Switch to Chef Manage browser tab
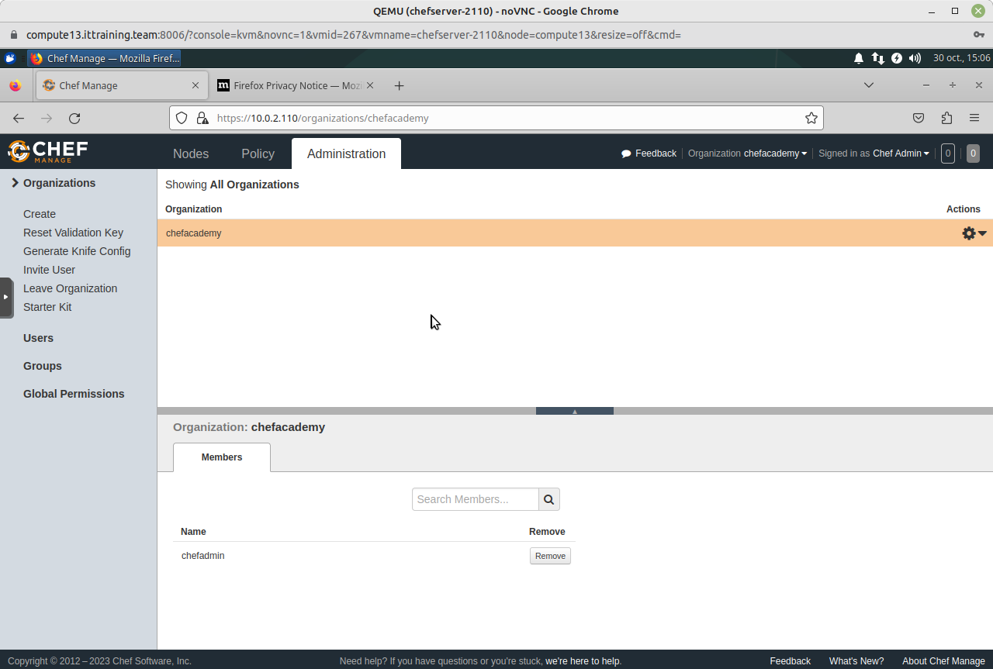The width and height of the screenshot is (993, 669). coord(122,85)
